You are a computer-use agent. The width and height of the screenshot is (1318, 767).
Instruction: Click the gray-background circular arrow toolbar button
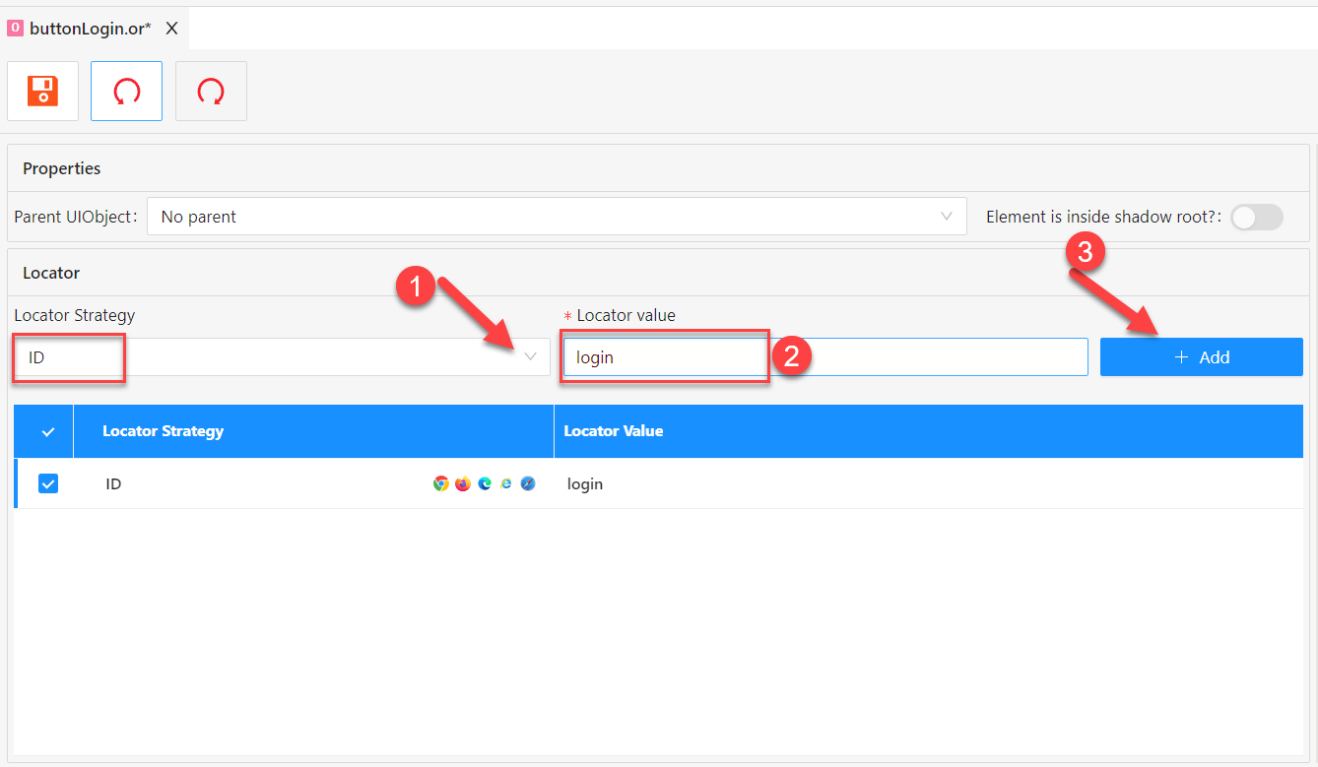[211, 92]
